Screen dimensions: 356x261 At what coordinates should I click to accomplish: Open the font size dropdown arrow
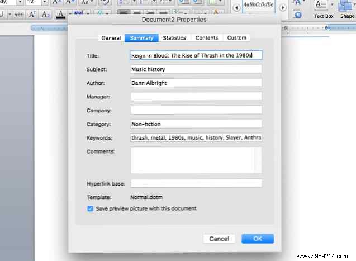pos(45,2)
